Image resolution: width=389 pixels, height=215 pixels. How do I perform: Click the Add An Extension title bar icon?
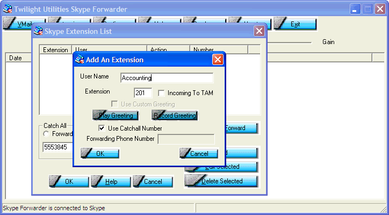[80, 60]
